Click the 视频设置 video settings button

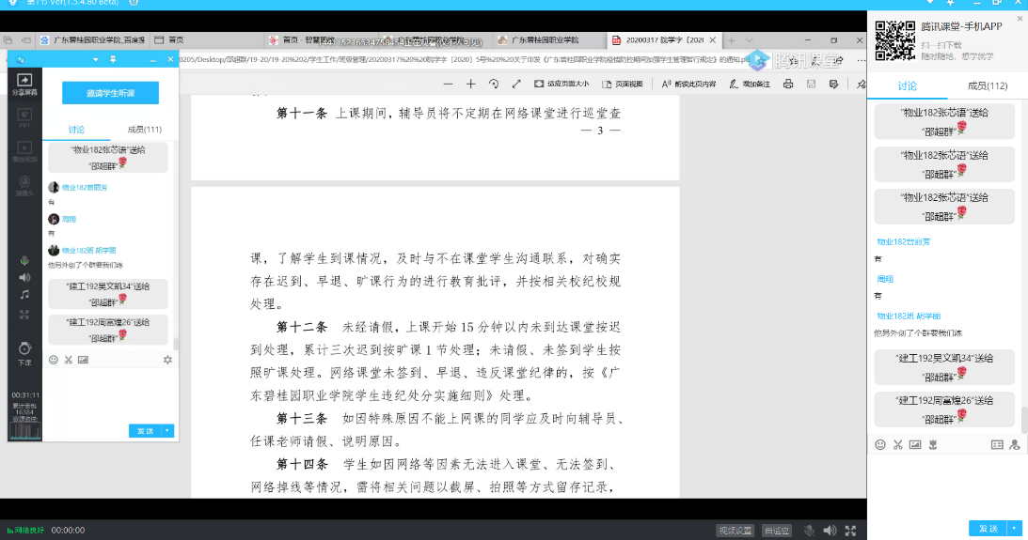pyautogui.click(x=735, y=531)
